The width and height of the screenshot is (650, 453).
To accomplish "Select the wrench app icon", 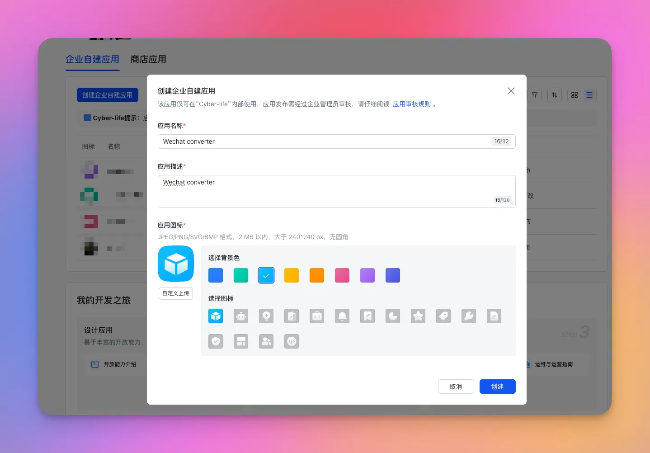I will 469,316.
